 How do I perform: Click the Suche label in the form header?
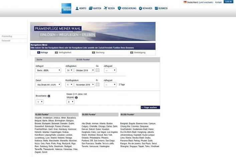[x=39, y=60]
